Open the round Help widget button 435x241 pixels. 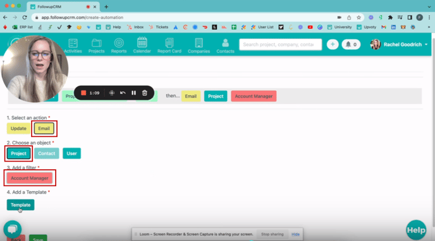416,230
